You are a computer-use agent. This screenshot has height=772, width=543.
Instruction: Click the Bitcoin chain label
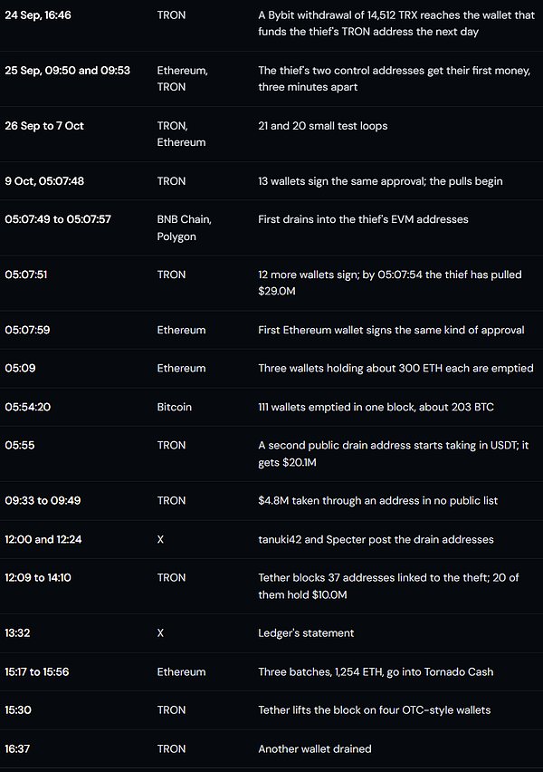coord(174,407)
